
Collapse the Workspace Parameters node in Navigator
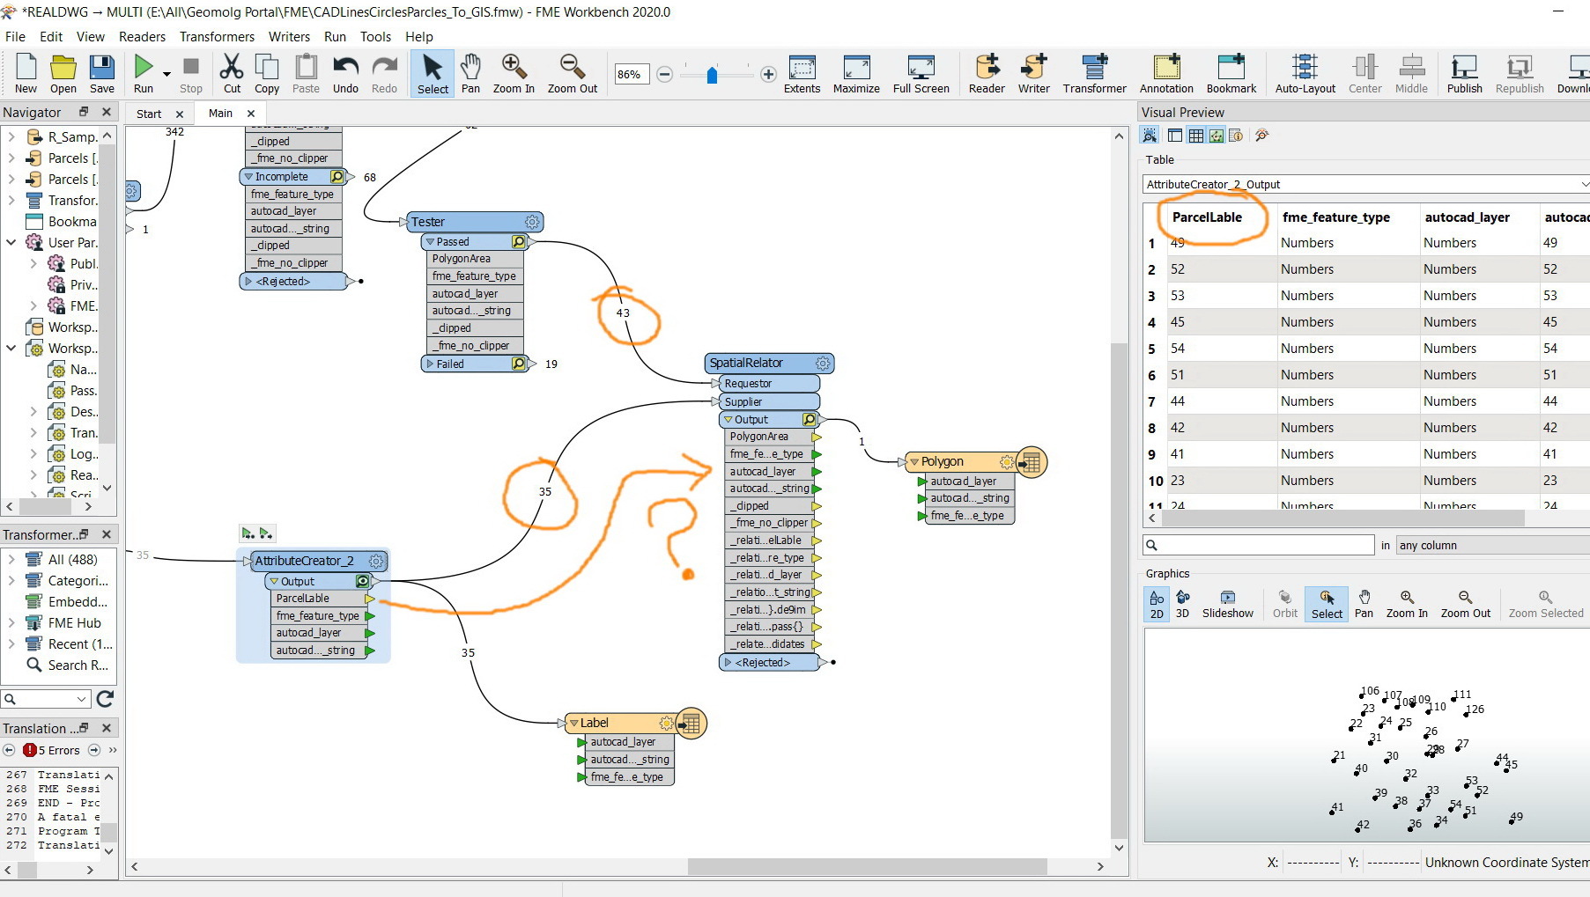click(11, 348)
